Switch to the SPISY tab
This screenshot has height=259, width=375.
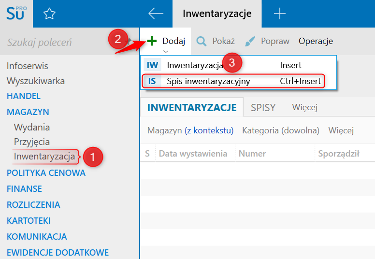263,108
